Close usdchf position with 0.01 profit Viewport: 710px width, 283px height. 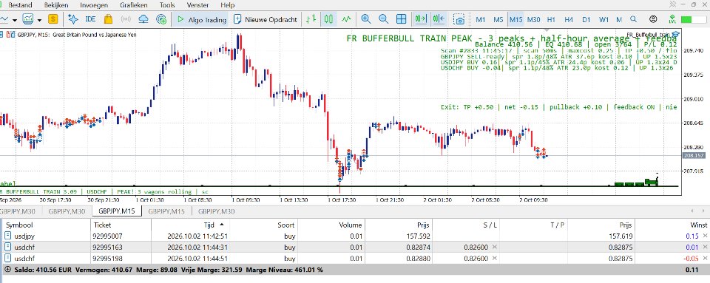pyautogui.click(x=705, y=248)
